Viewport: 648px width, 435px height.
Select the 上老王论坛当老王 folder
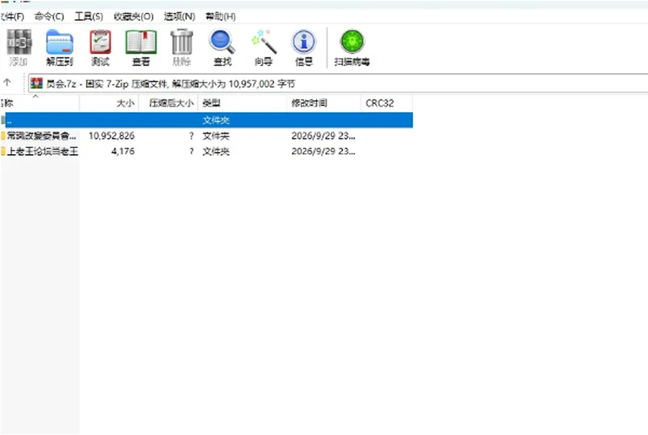(x=207, y=151)
